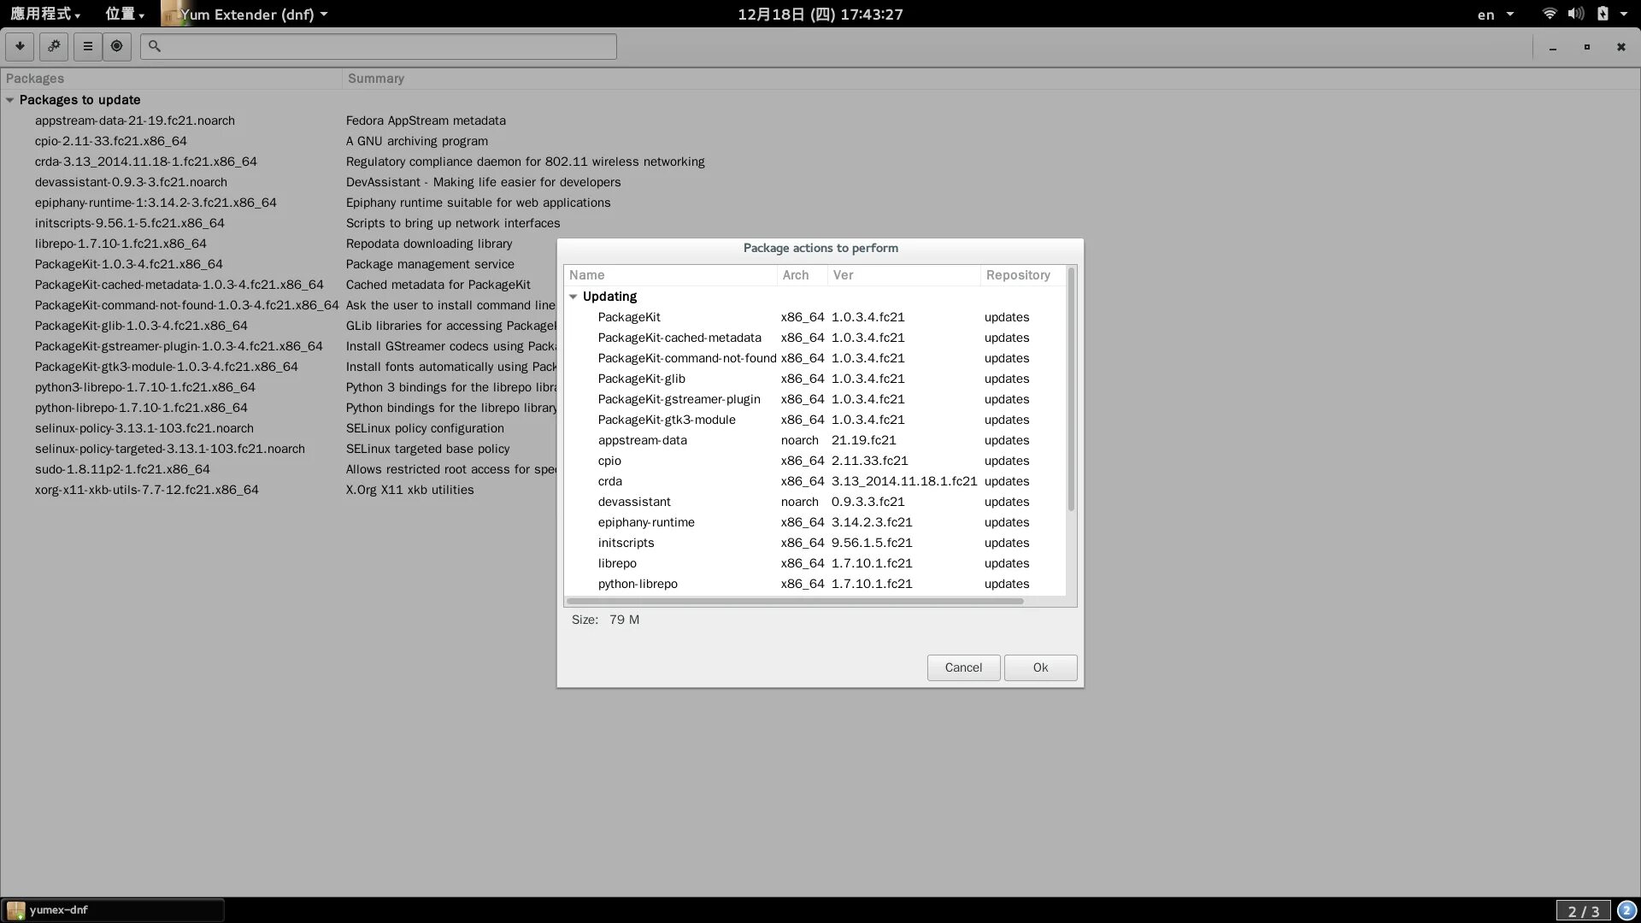1641x923 pixels.
Task: Collapse the Updating tree group
Action: pyautogui.click(x=573, y=297)
